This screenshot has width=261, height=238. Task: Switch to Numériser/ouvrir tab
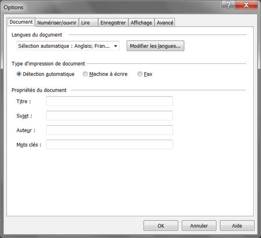tap(57, 22)
